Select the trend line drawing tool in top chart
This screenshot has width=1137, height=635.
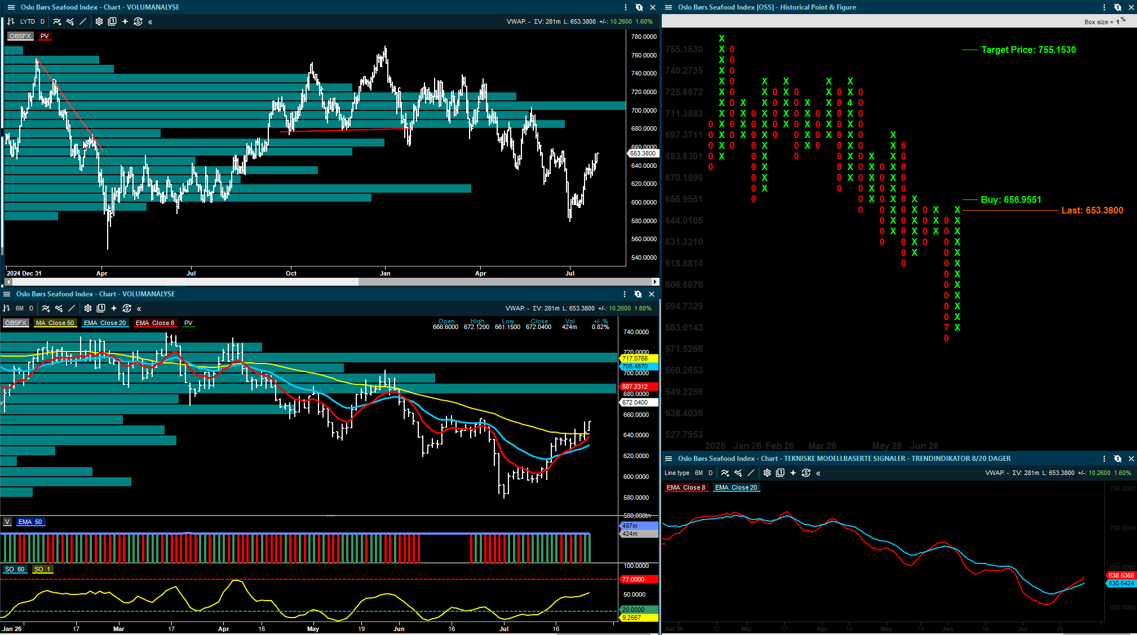83,21
